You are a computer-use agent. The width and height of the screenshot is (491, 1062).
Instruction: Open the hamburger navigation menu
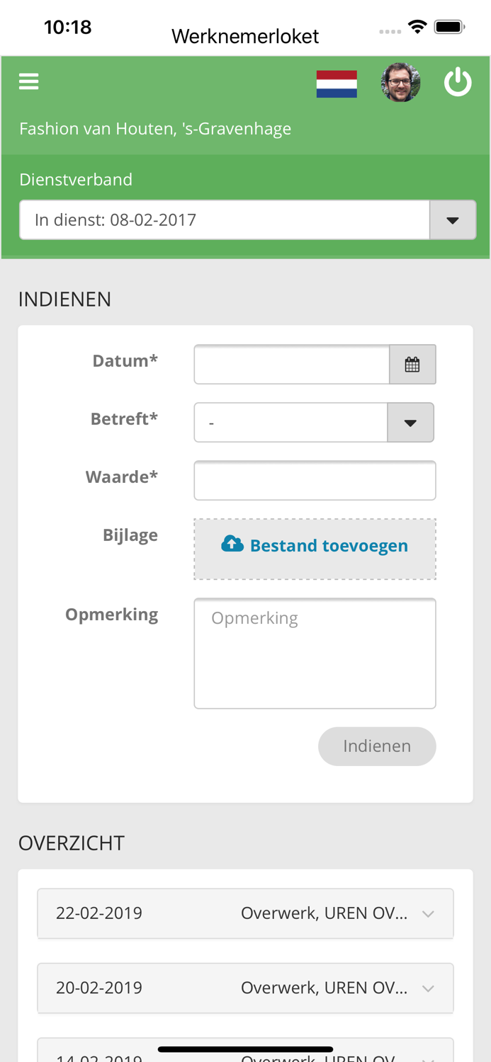tap(28, 81)
